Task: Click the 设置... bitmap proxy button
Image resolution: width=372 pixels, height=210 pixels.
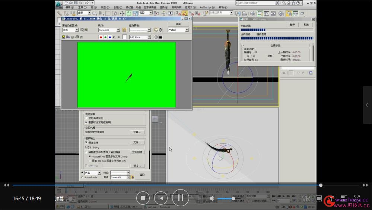Action: (x=137, y=132)
